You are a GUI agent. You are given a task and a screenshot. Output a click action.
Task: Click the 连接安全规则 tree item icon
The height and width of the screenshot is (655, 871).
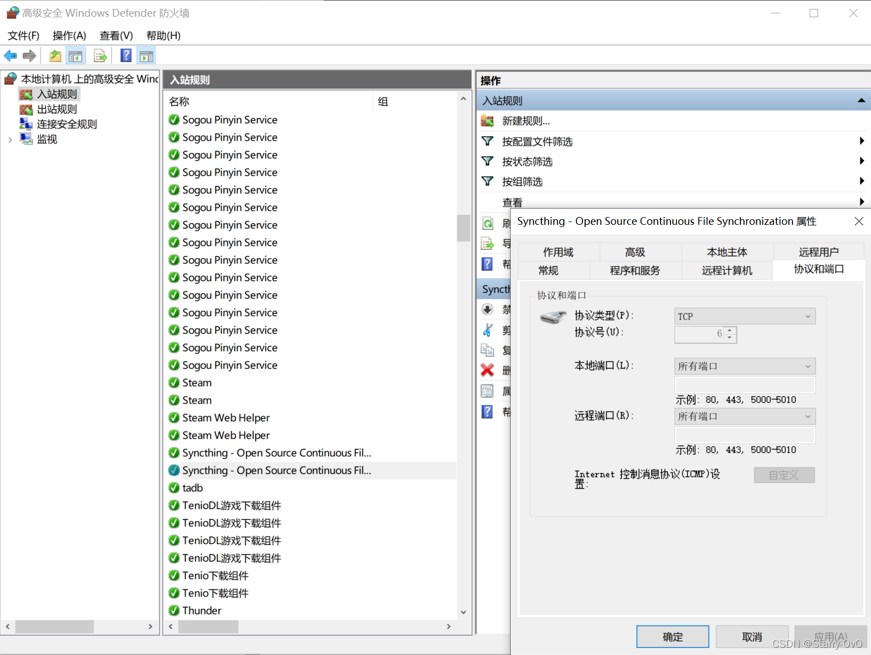click(x=26, y=124)
